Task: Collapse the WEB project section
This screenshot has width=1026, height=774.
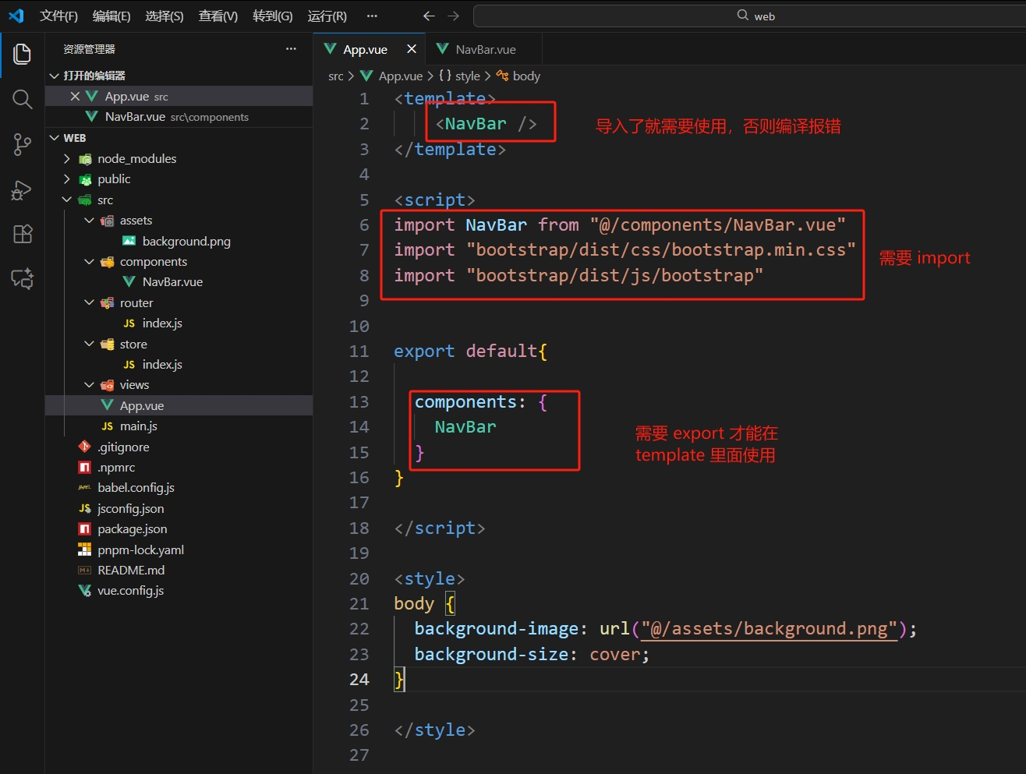Action: [x=55, y=138]
